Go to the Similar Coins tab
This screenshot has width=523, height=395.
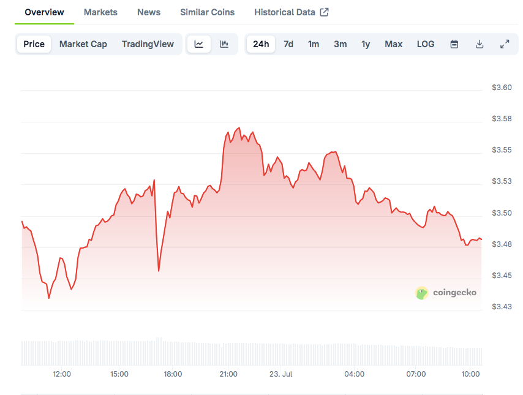tap(207, 12)
